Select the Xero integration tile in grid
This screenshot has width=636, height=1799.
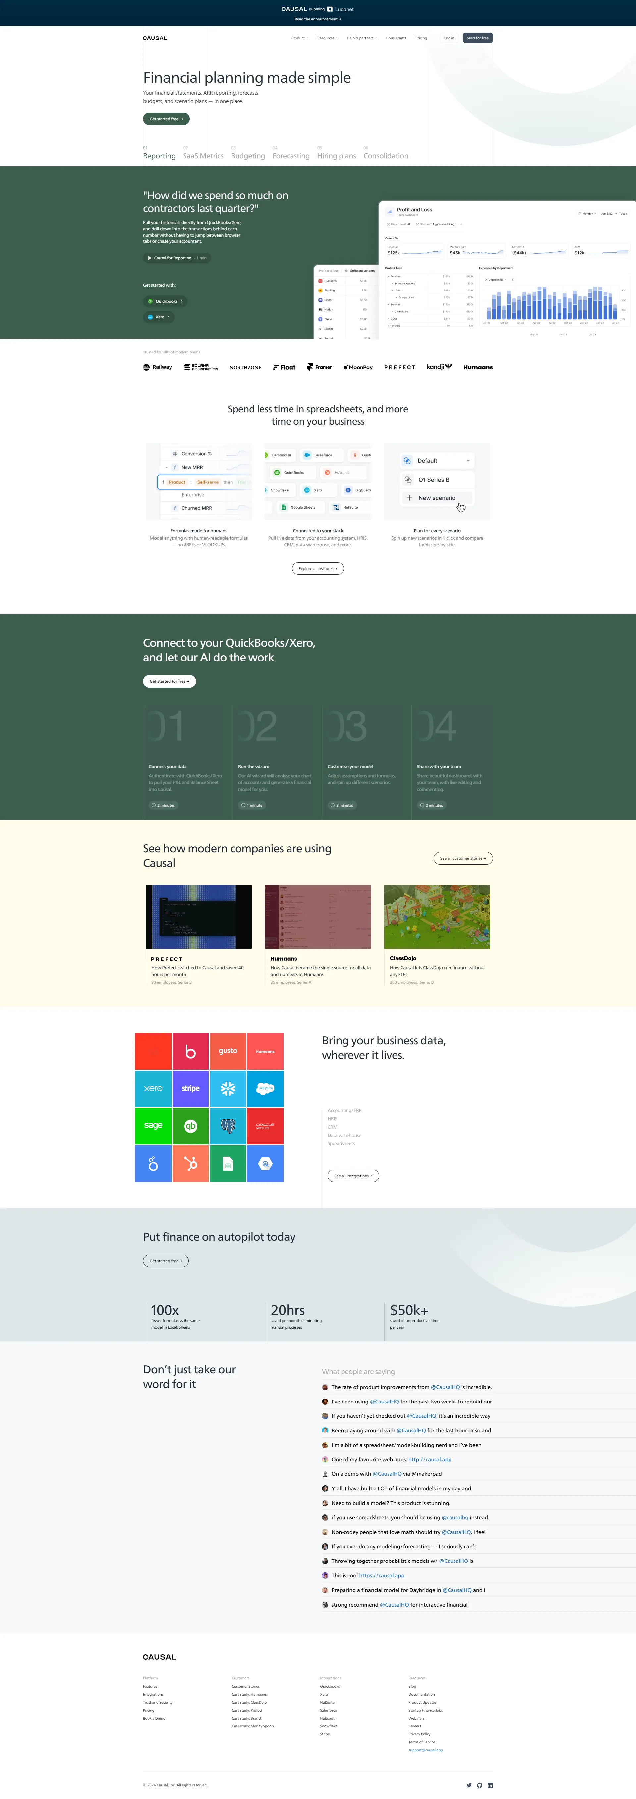click(153, 1088)
